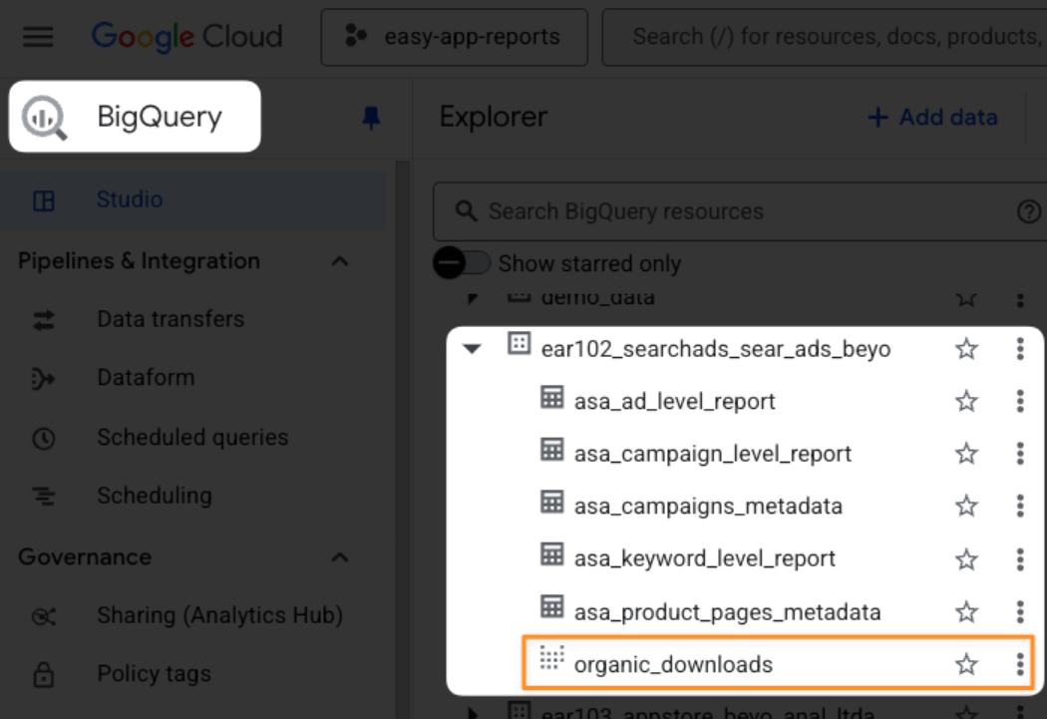Open the organic_downloads table
Viewport: 1047px width, 719px height.
[x=673, y=665]
